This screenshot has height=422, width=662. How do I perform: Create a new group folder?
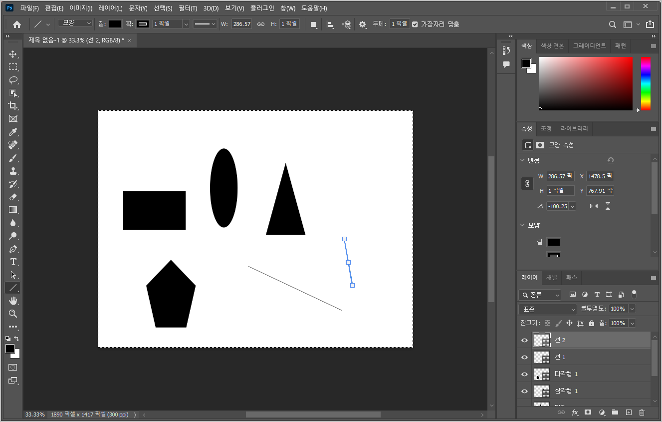pyautogui.click(x=615, y=413)
